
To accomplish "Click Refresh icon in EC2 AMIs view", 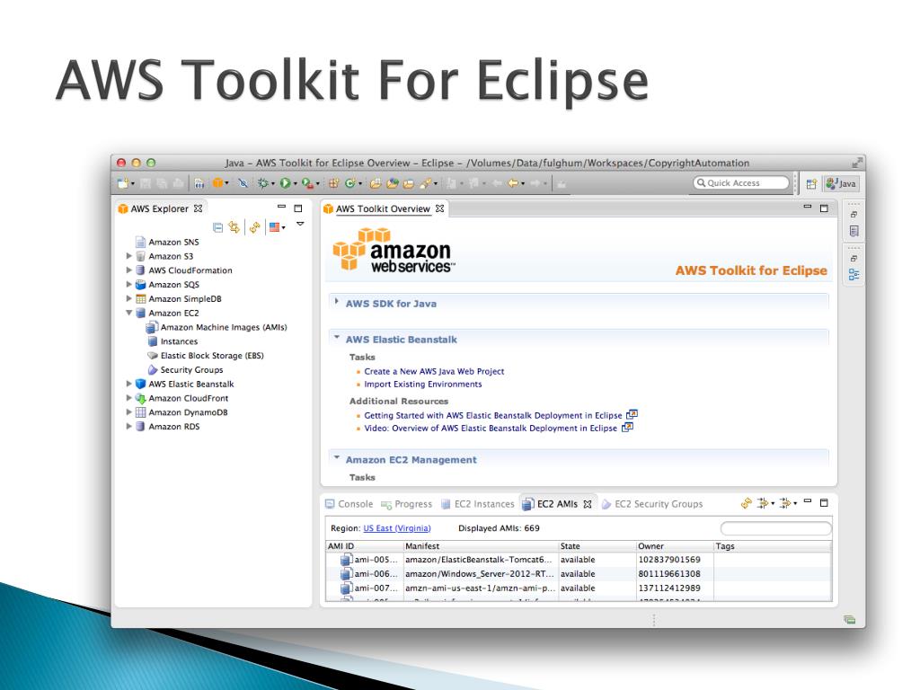I will pyautogui.click(x=746, y=503).
